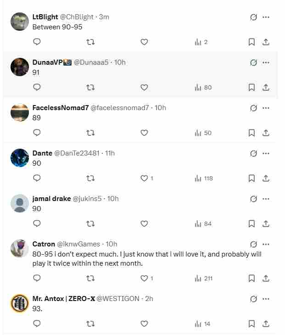The image size is (285, 335).
Task: Click the 10h timestamp on DunaaVP's tweet
Action: tap(120, 62)
